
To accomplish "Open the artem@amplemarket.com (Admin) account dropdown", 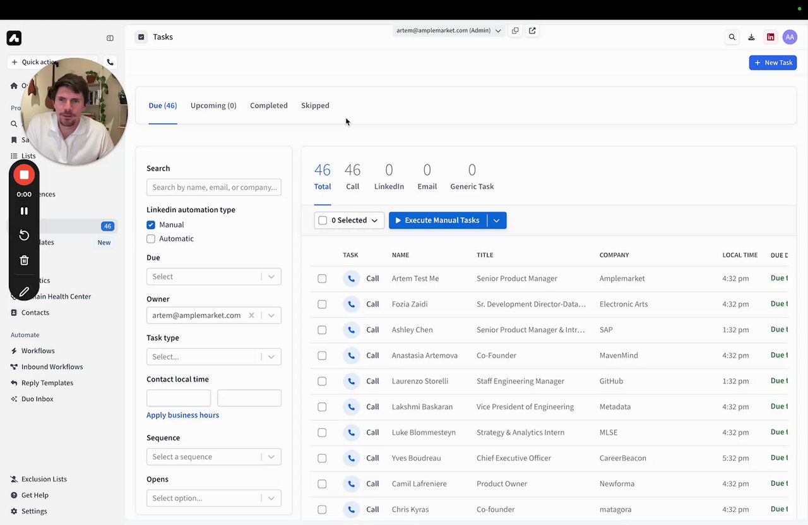I will point(448,30).
